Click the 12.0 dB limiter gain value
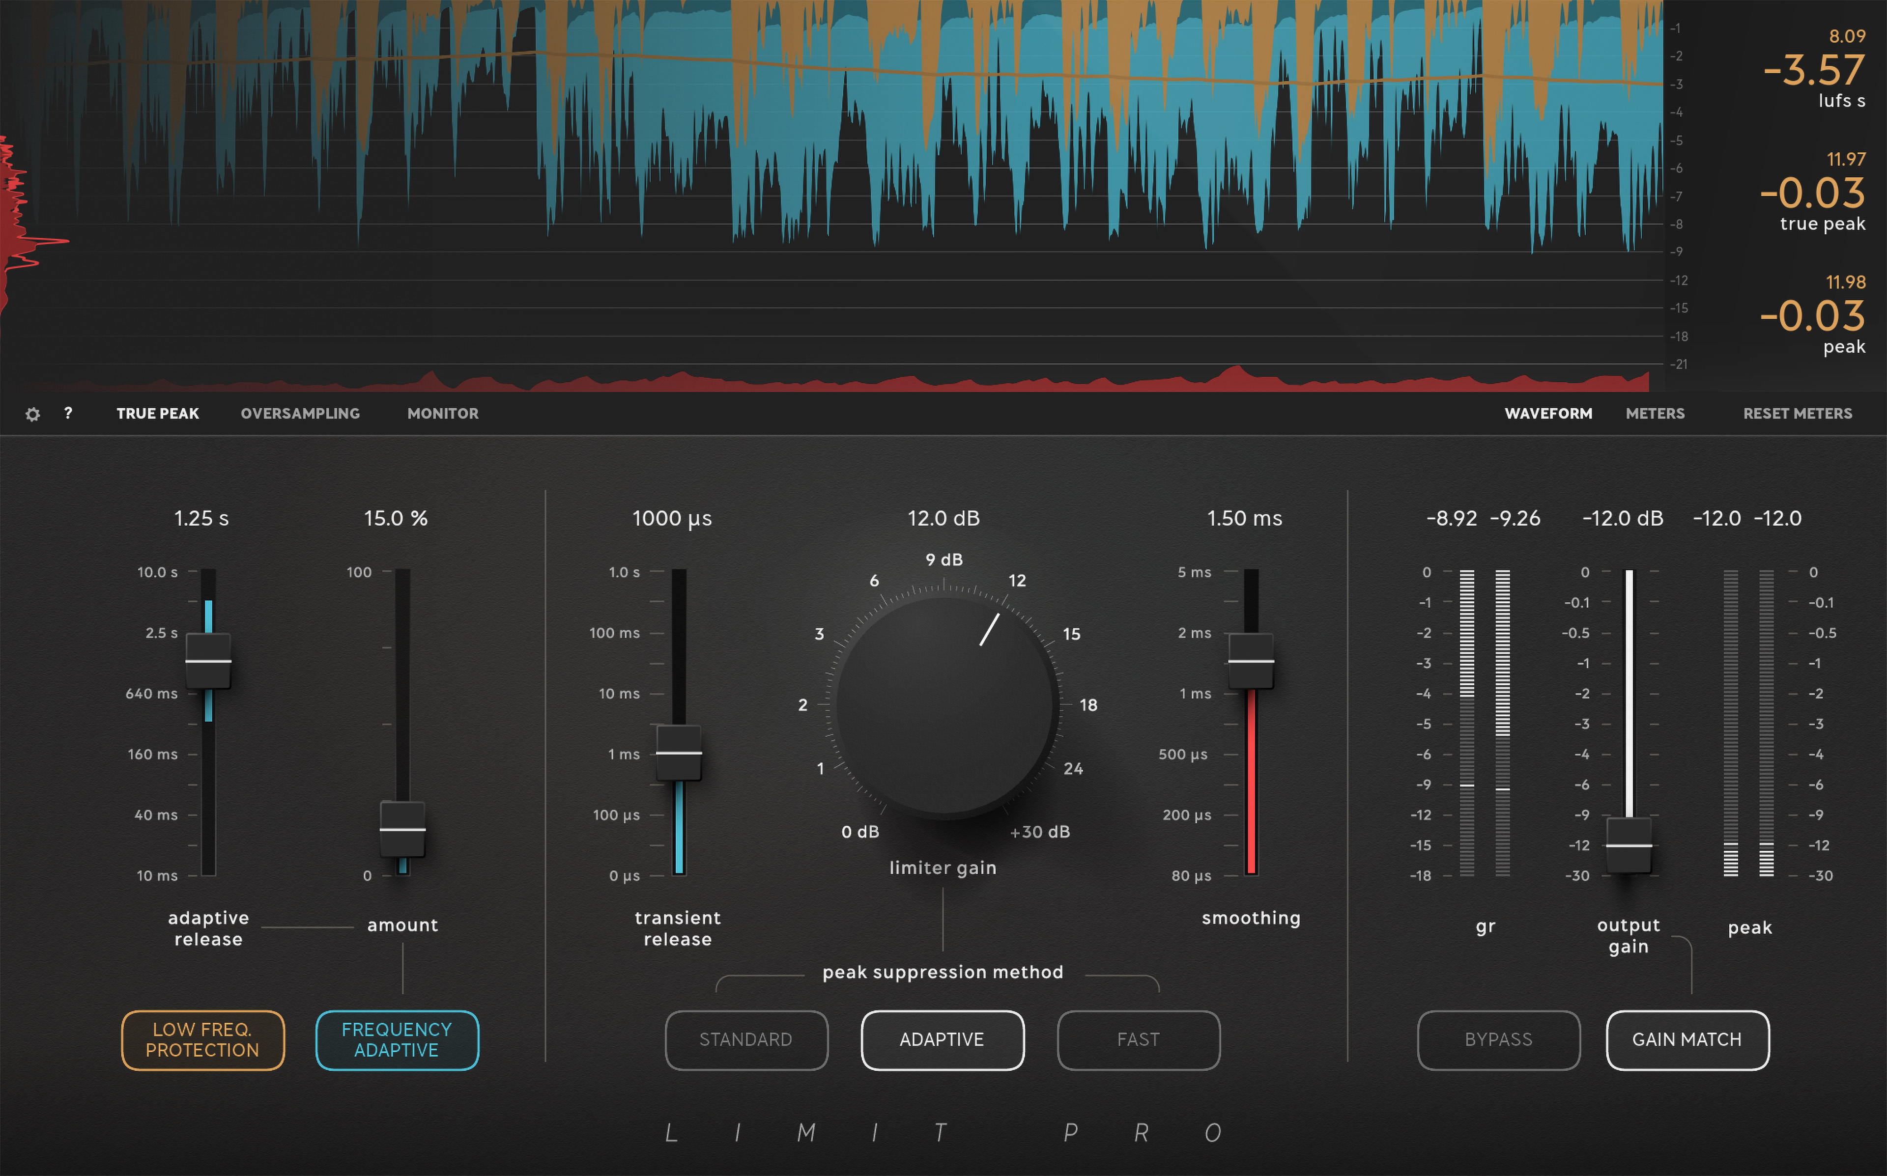The width and height of the screenshot is (1887, 1176). pyautogui.click(x=943, y=518)
